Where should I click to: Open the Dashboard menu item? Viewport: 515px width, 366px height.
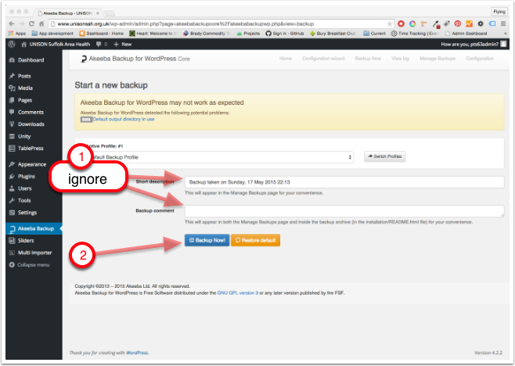click(31, 60)
